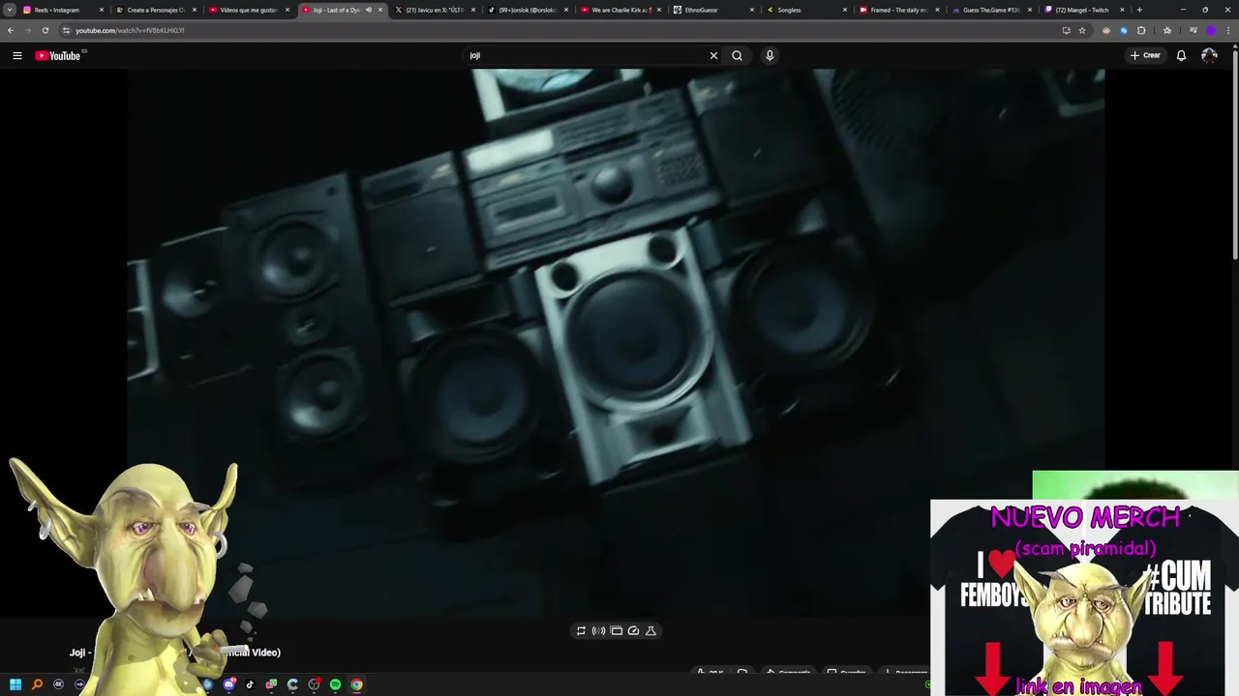Go to the YouTube home logo

[x=58, y=55]
